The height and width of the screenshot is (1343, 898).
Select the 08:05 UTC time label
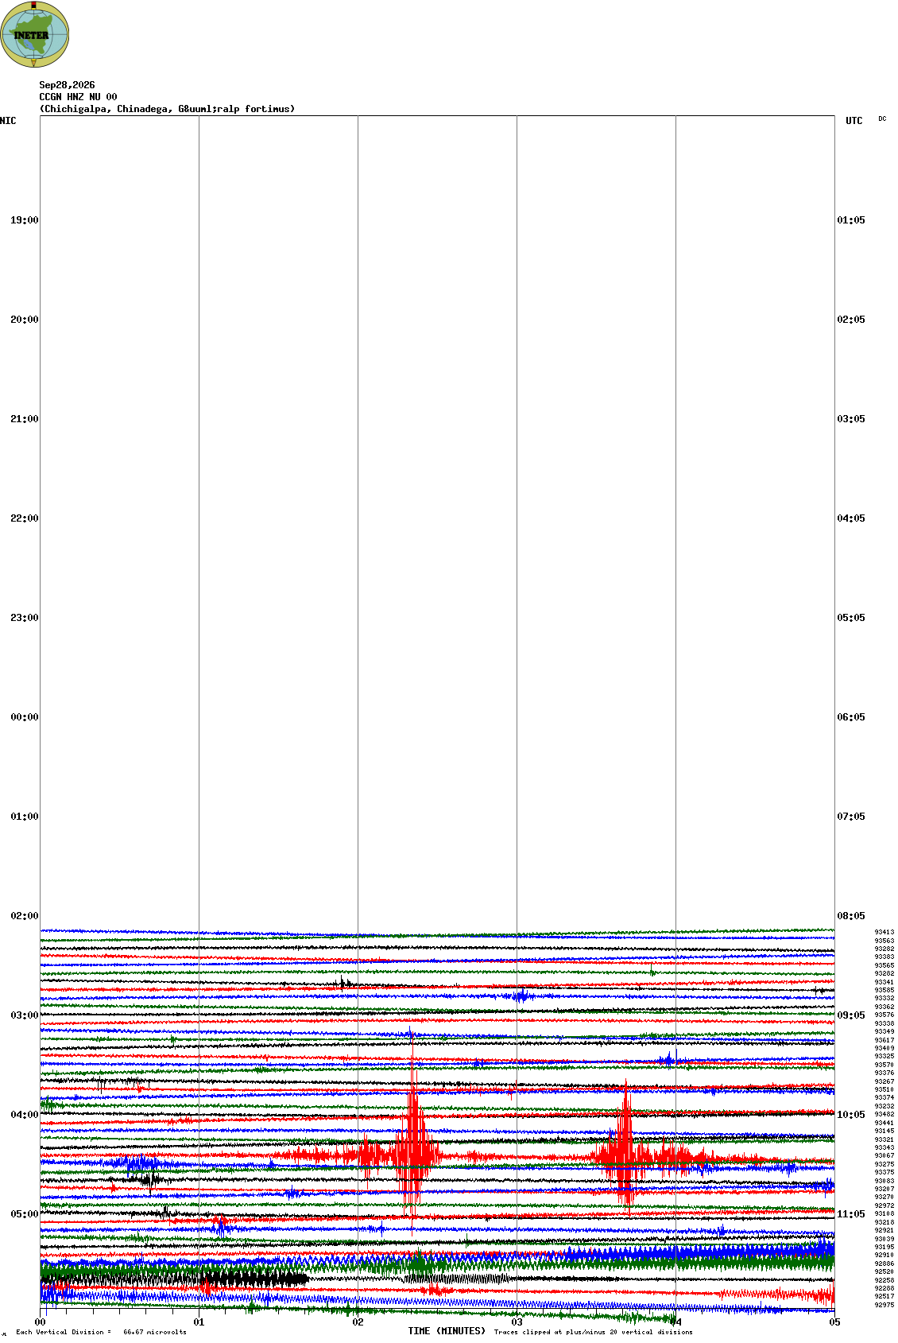coord(851,916)
